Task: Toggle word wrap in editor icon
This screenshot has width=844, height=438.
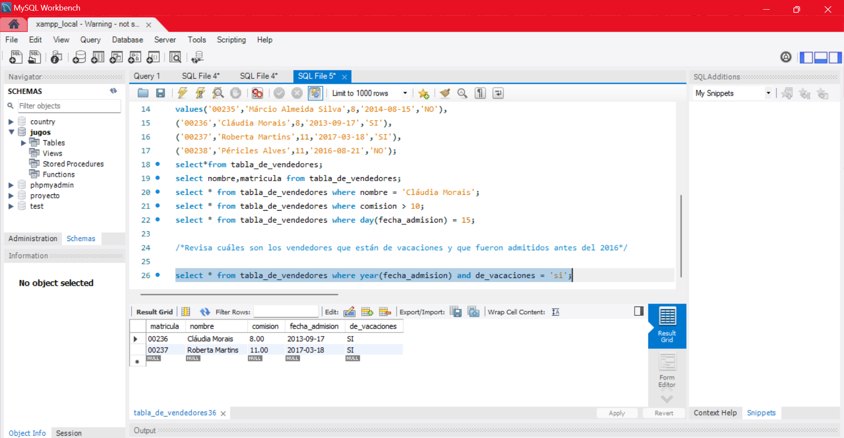Action: (x=498, y=93)
